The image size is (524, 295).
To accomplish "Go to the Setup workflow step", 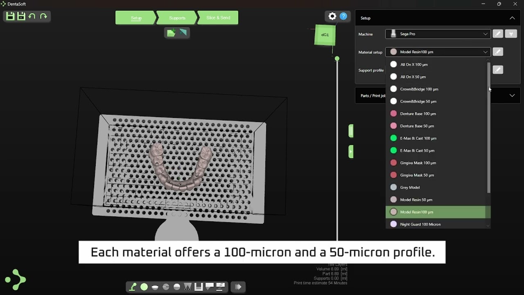I will pyautogui.click(x=136, y=18).
